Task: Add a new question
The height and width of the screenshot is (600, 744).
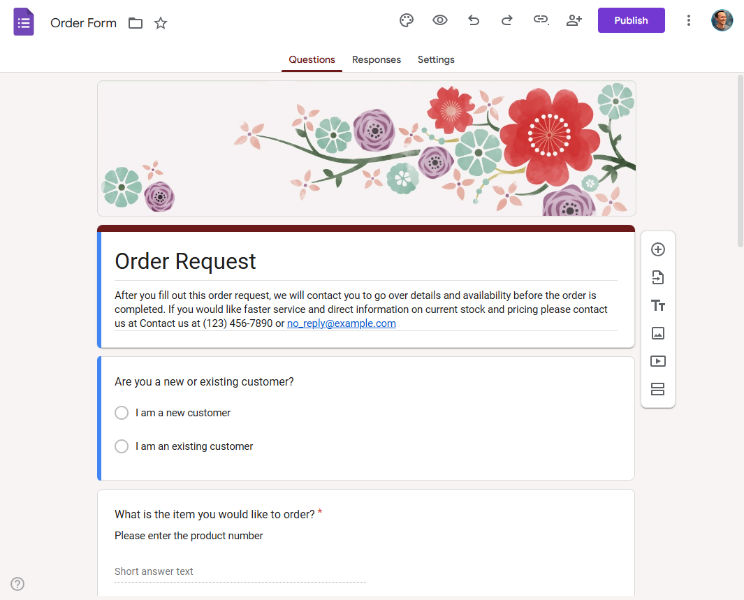Action: tap(657, 249)
